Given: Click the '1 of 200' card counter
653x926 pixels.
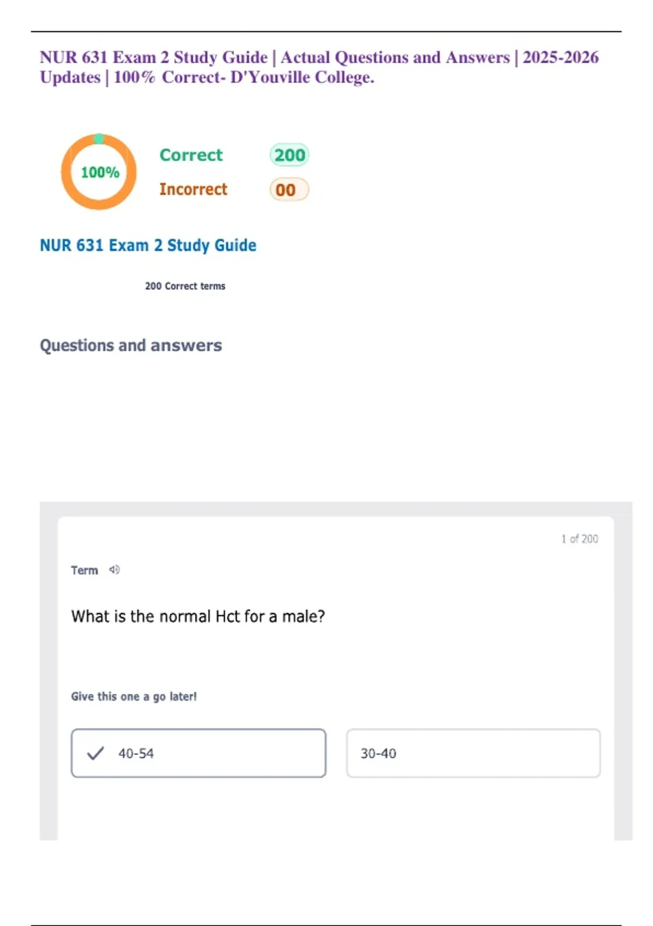Looking at the screenshot, I should click(580, 539).
